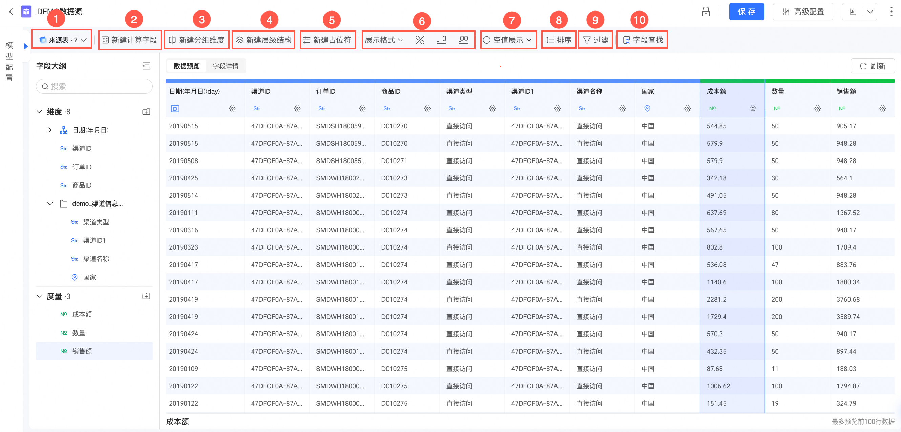Open gear settings for 订单ID column

click(x=362, y=108)
